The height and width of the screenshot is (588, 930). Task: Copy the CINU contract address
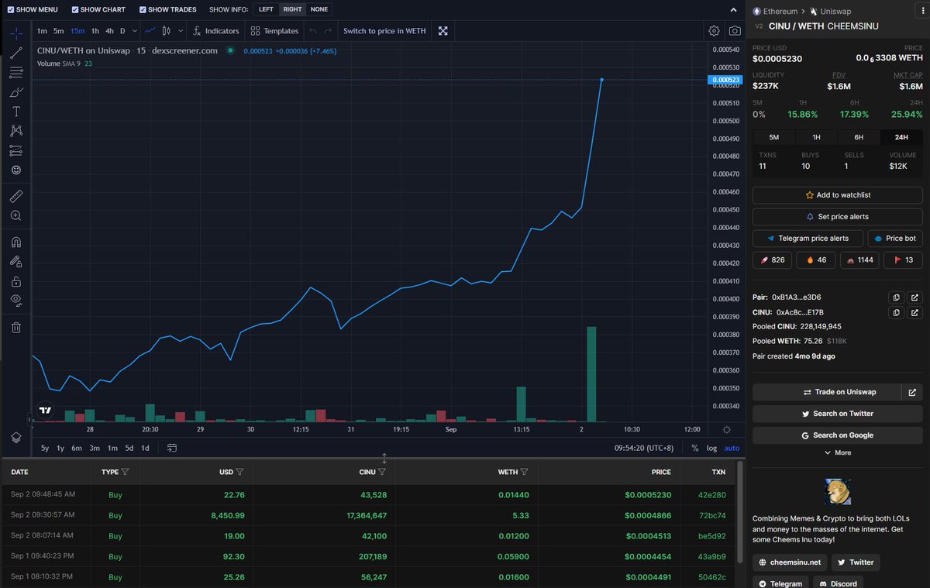click(896, 312)
